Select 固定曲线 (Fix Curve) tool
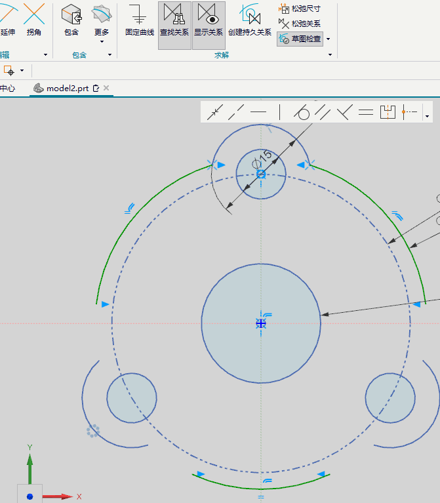The height and width of the screenshot is (503, 440). pos(140,20)
